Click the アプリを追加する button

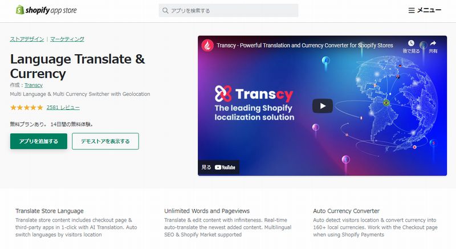click(x=39, y=141)
